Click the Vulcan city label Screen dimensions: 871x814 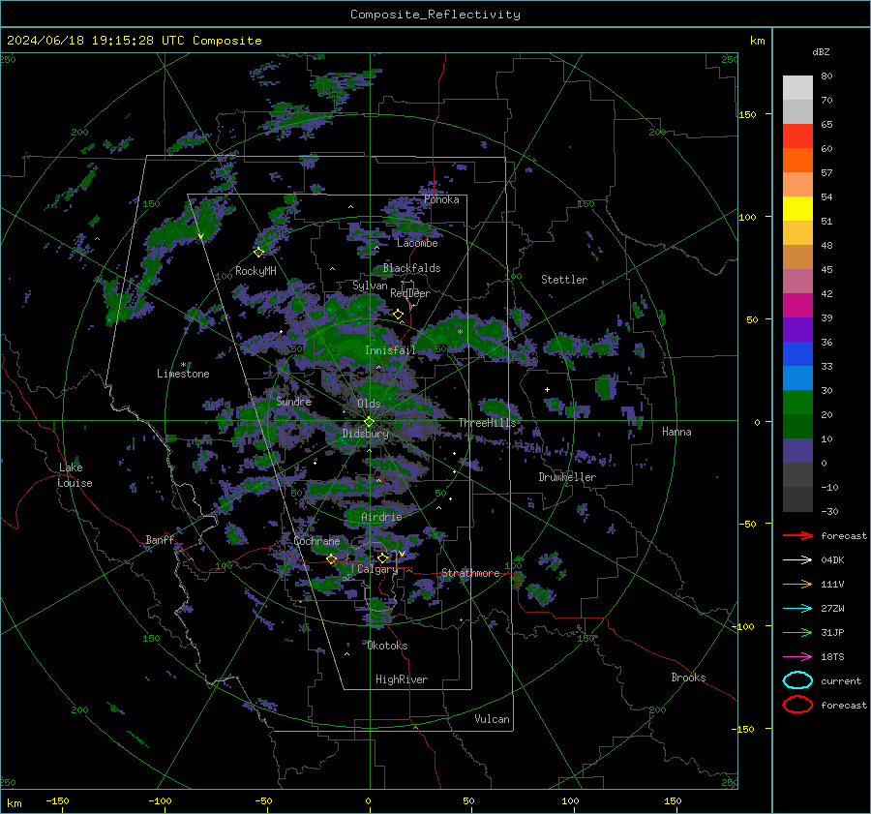(x=492, y=719)
